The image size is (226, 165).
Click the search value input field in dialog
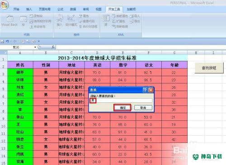121,101
